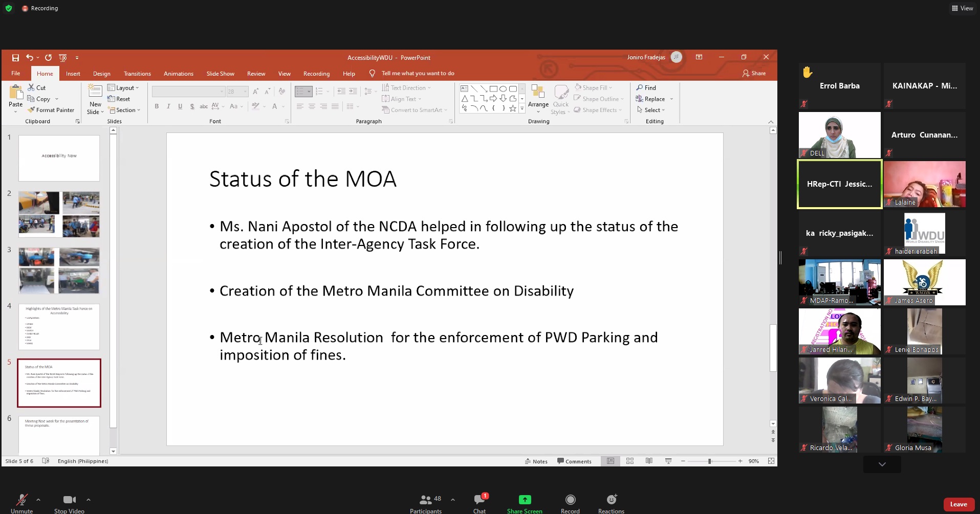Open Zoom Participants panel

click(x=426, y=503)
